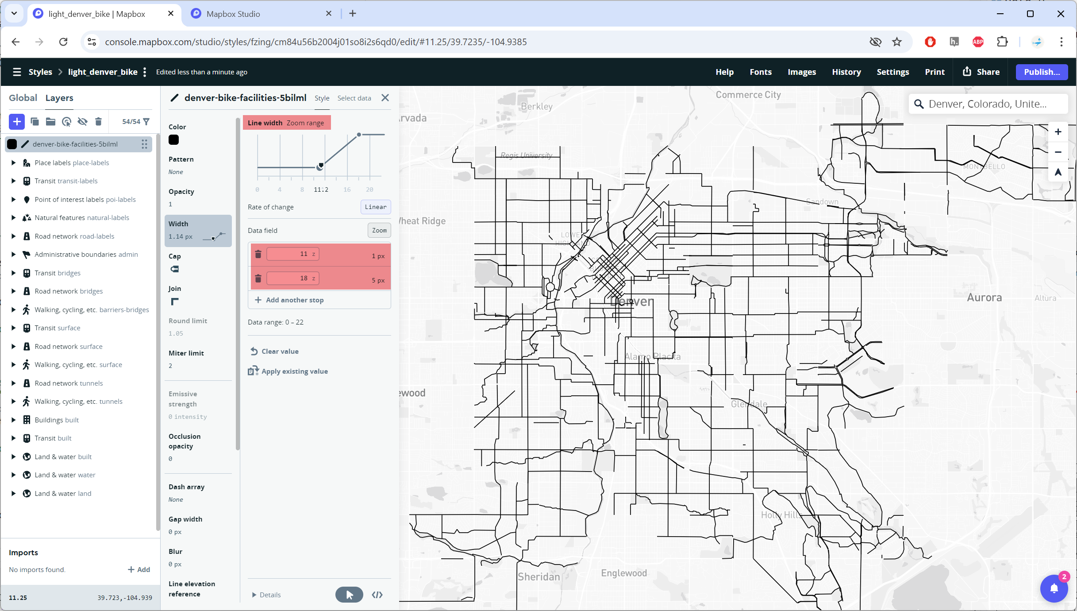1077x611 pixels.
Task: Toggle the pointer select mode button
Action: [x=349, y=595]
